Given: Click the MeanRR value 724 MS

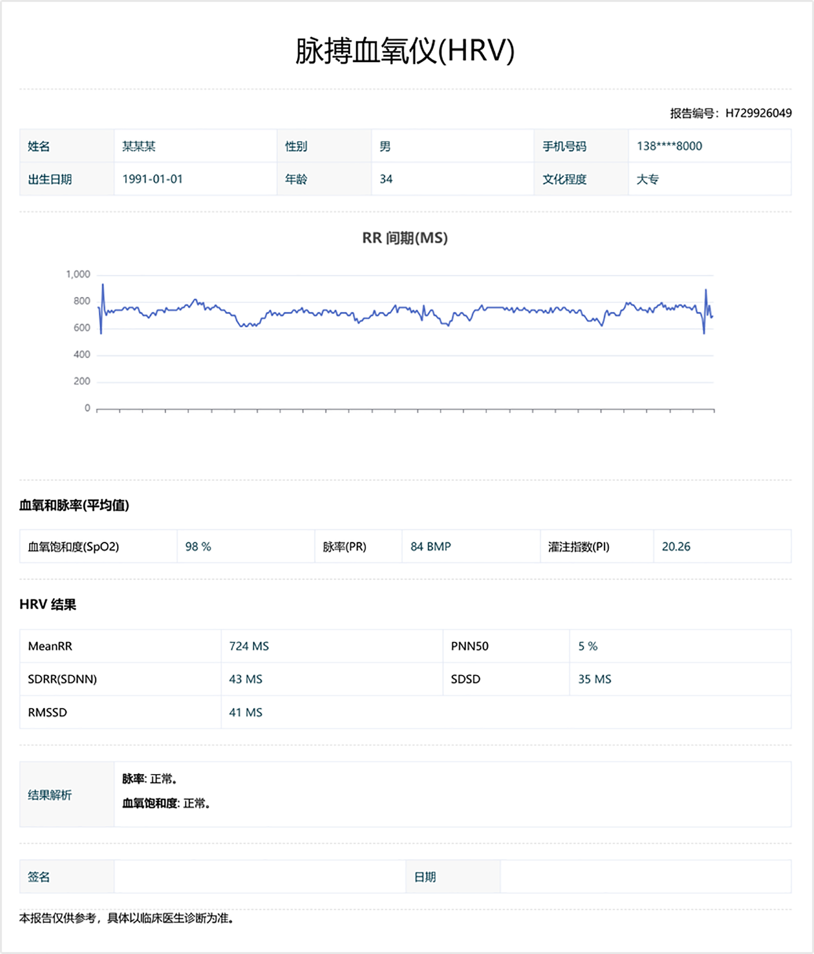Looking at the screenshot, I should [x=248, y=646].
